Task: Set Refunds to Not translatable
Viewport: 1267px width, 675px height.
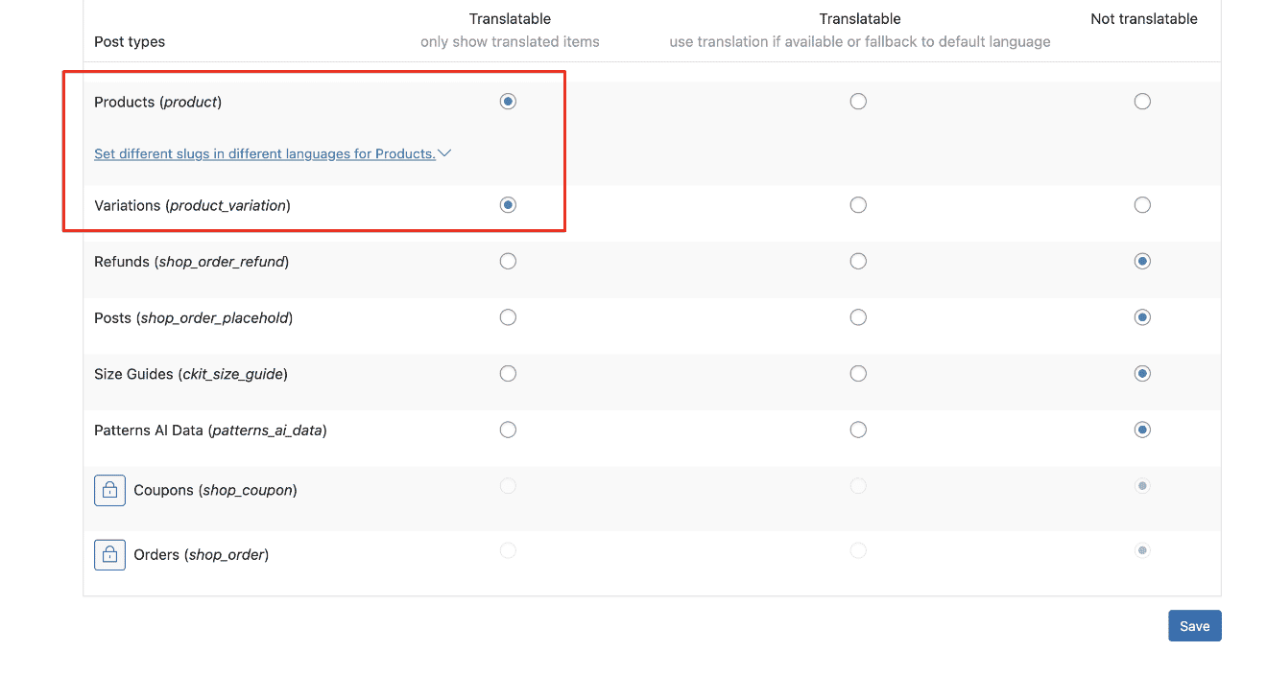Action: click(1142, 261)
